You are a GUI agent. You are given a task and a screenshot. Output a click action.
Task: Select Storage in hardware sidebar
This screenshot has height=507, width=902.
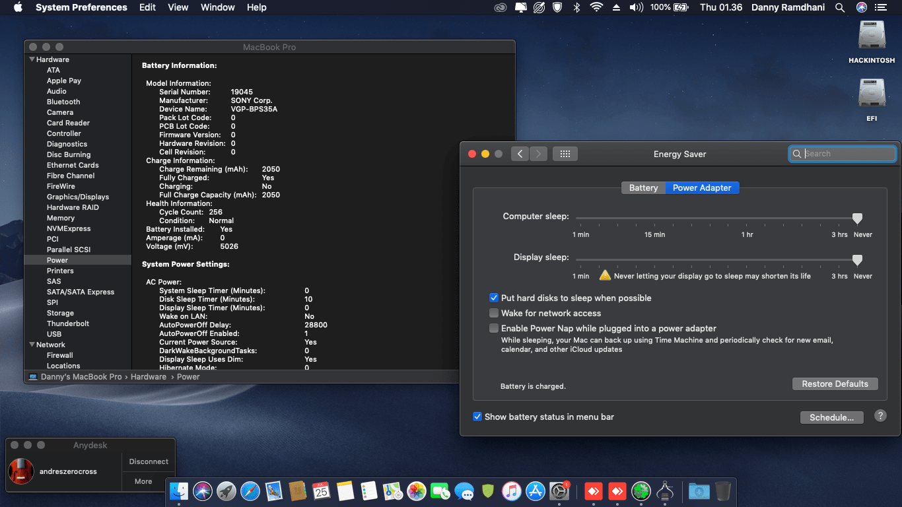pos(60,313)
